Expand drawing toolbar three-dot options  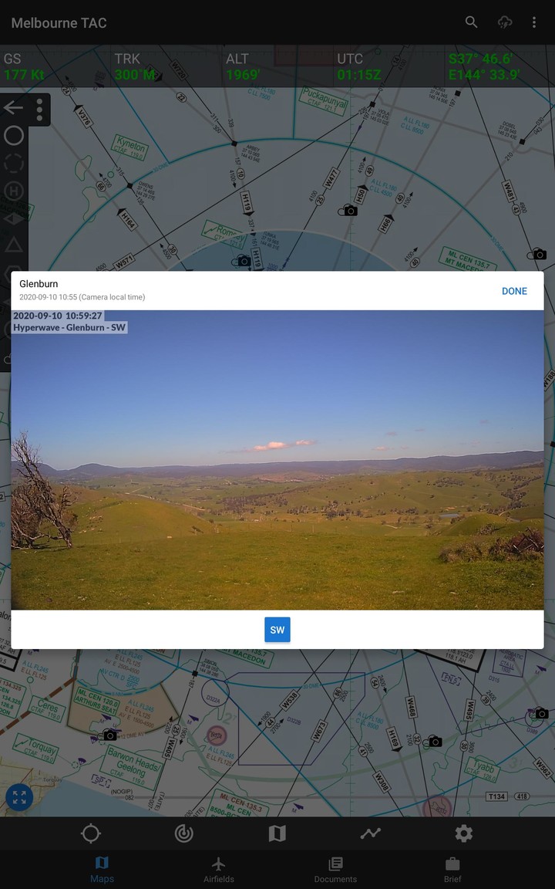pos(39,110)
